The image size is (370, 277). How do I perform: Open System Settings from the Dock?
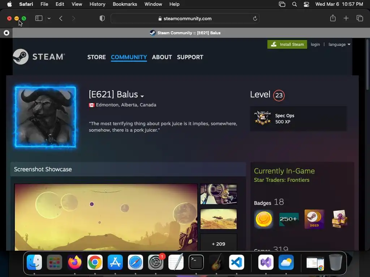pos(156,262)
